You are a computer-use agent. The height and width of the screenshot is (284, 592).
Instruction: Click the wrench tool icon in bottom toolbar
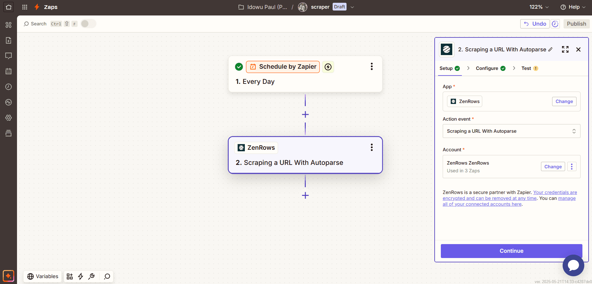pos(92,276)
